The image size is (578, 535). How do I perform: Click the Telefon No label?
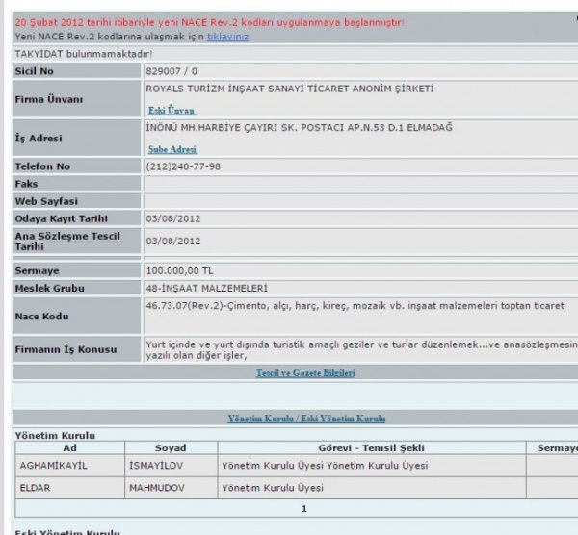tap(42, 166)
